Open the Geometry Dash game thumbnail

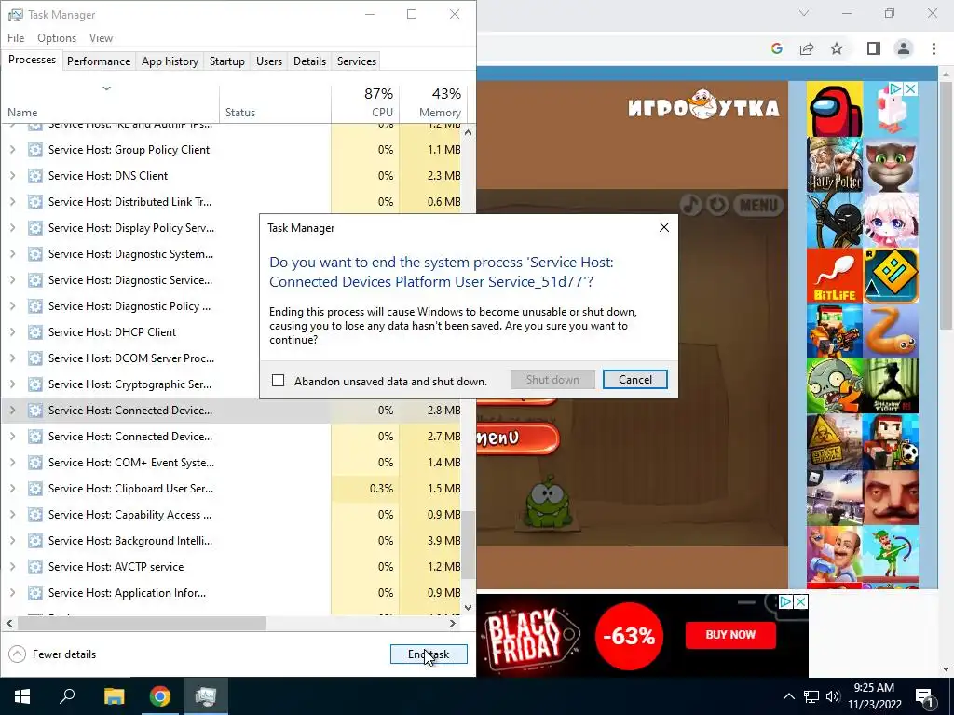coord(891,276)
